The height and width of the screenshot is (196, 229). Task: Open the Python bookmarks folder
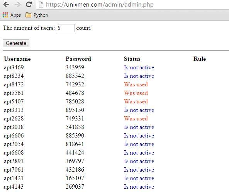(x=37, y=15)
